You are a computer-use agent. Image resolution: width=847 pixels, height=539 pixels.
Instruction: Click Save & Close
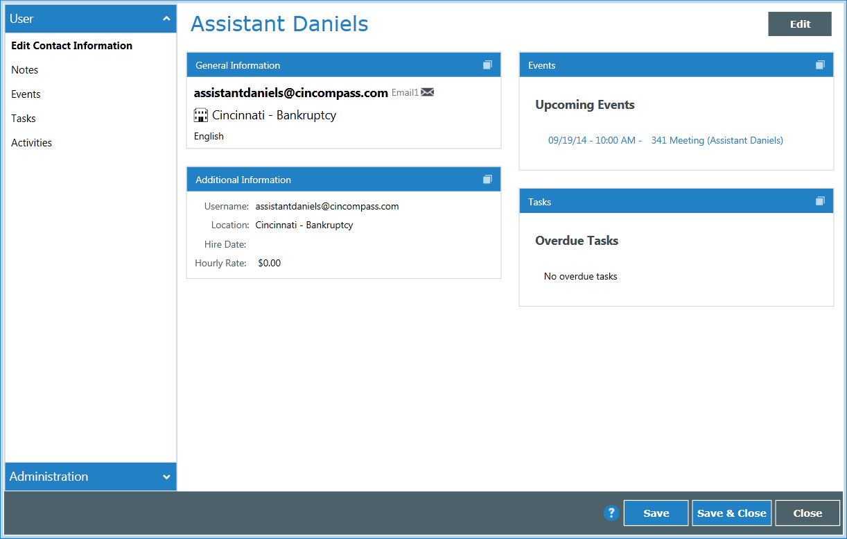coord(731,513)
